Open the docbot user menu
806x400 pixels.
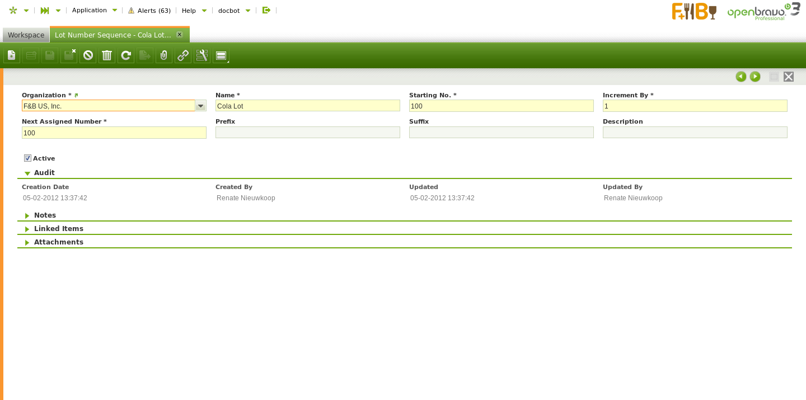pyautogui.click(x=234, y=11)
